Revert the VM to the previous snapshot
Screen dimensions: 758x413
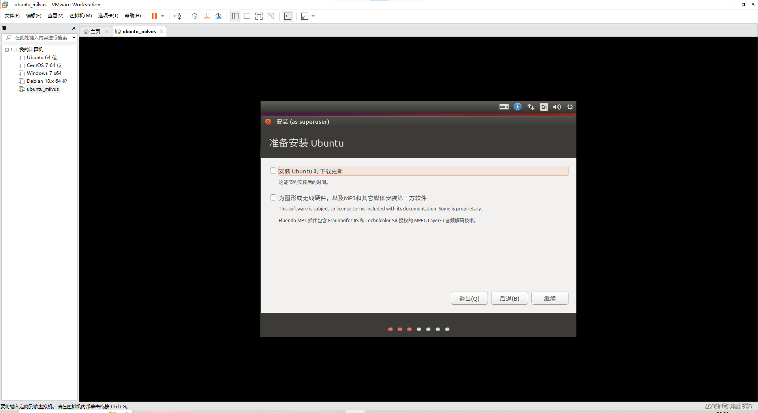coord(206,16)
